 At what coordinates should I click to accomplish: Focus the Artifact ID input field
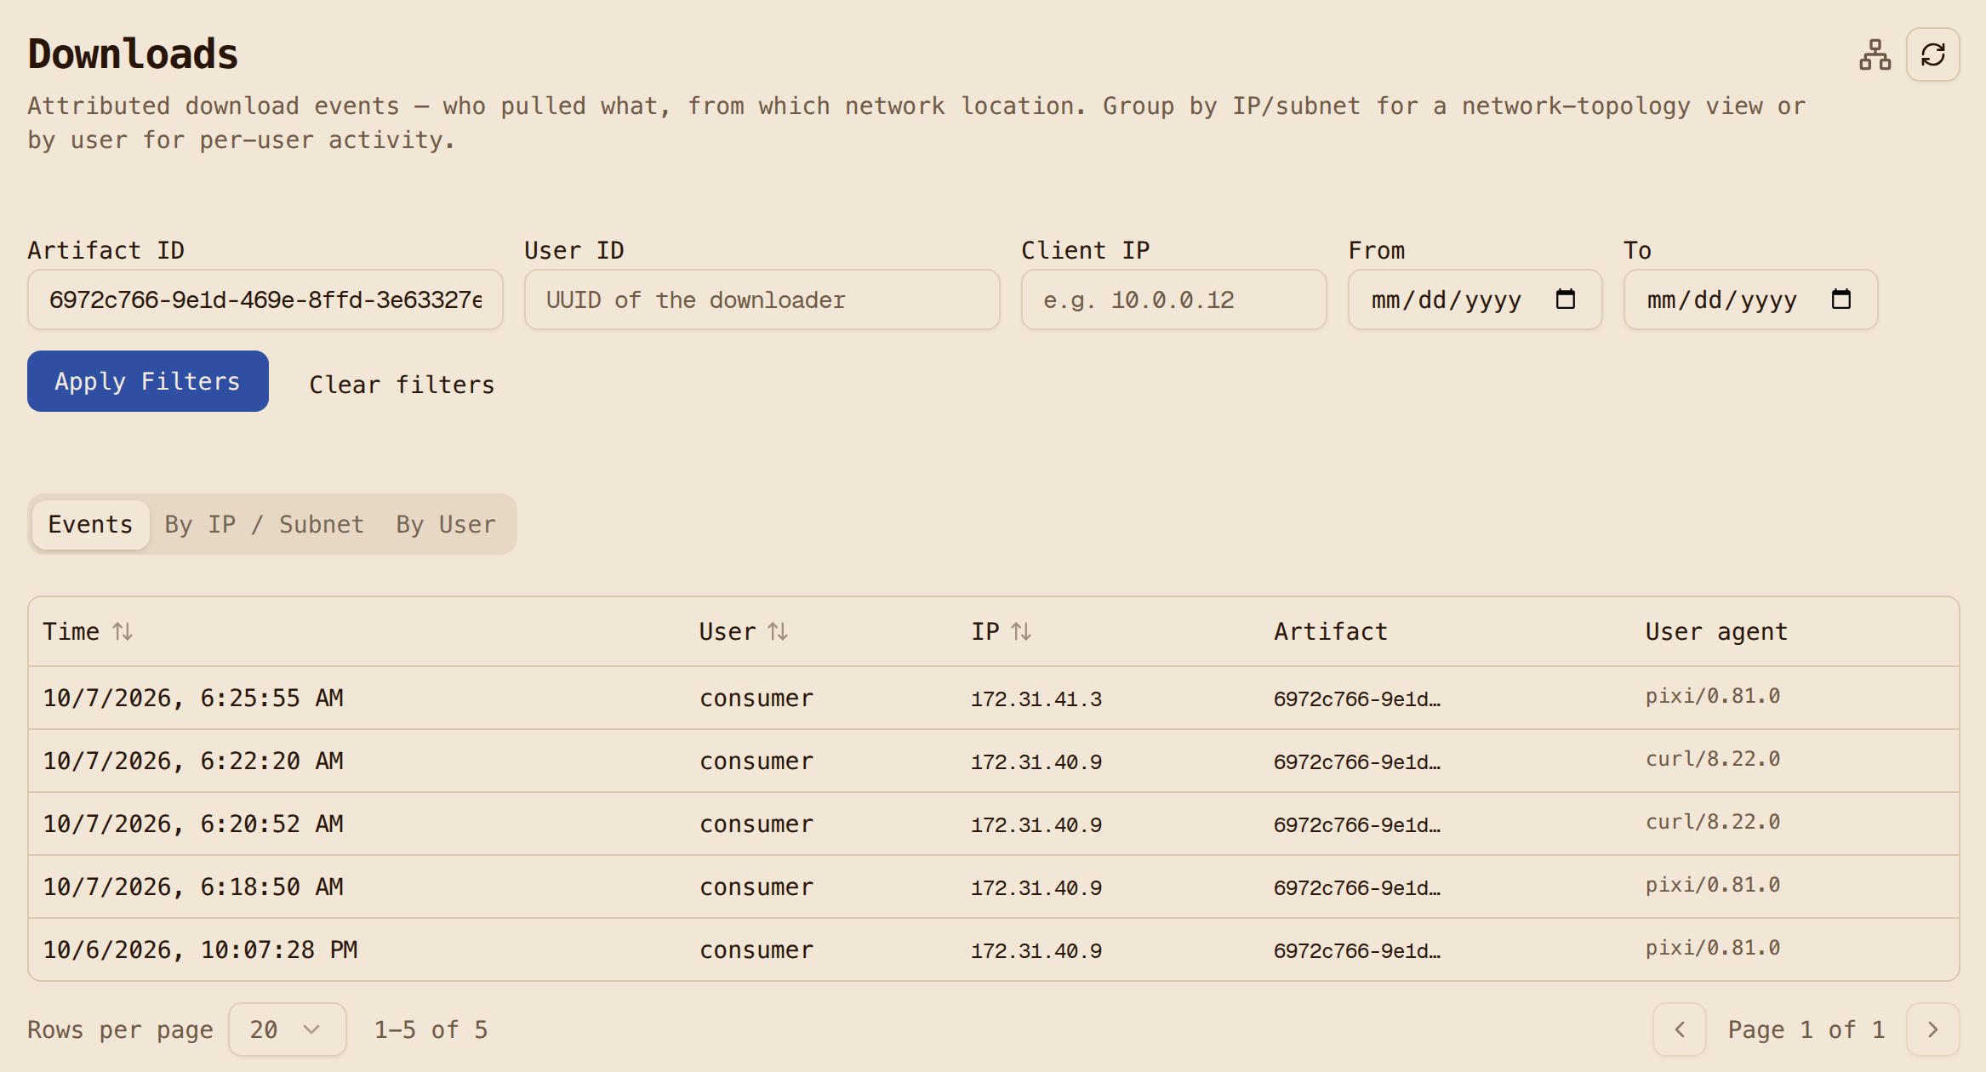(265, 299)
